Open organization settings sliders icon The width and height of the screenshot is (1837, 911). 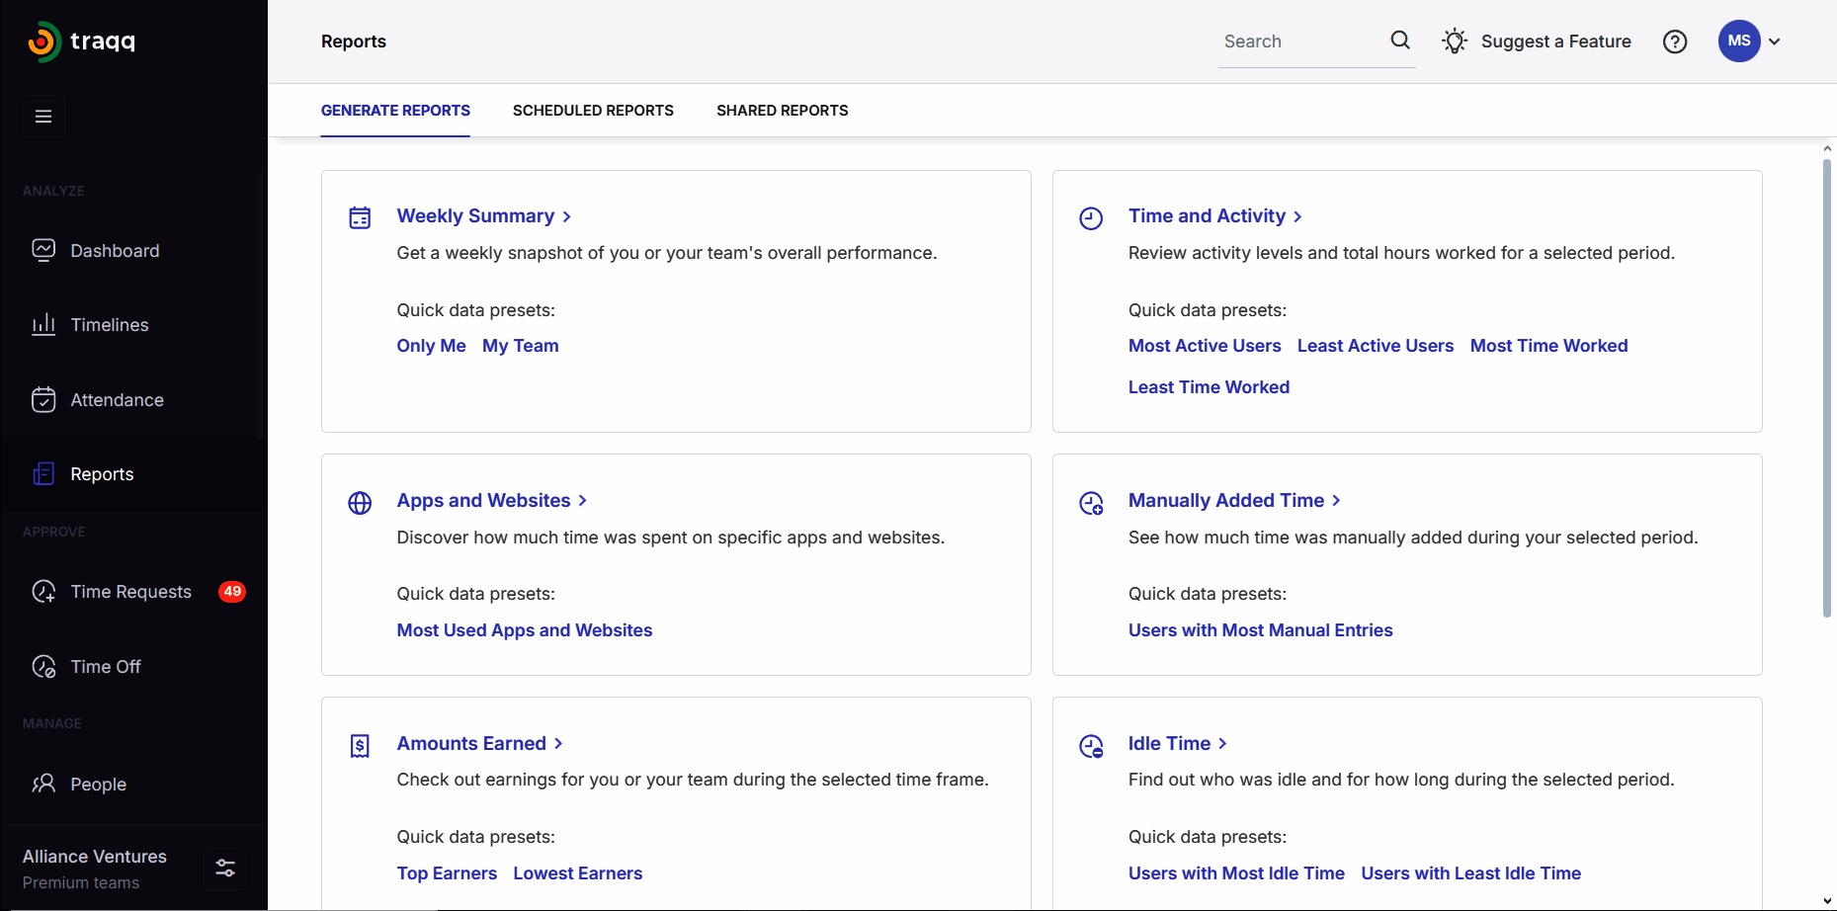[x=225, y=869]
